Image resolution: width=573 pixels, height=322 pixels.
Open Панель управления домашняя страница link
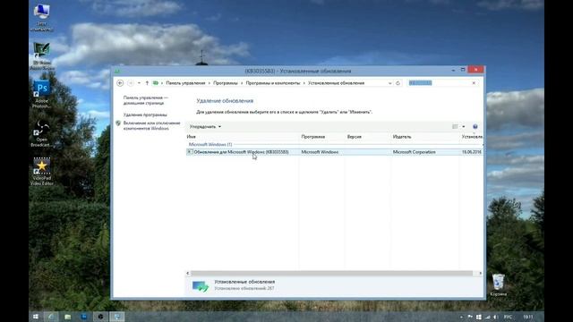(145, 100)
